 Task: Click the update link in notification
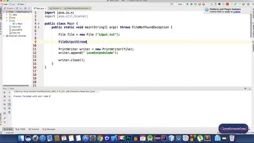pyautogui.click(x=237, y=12)
